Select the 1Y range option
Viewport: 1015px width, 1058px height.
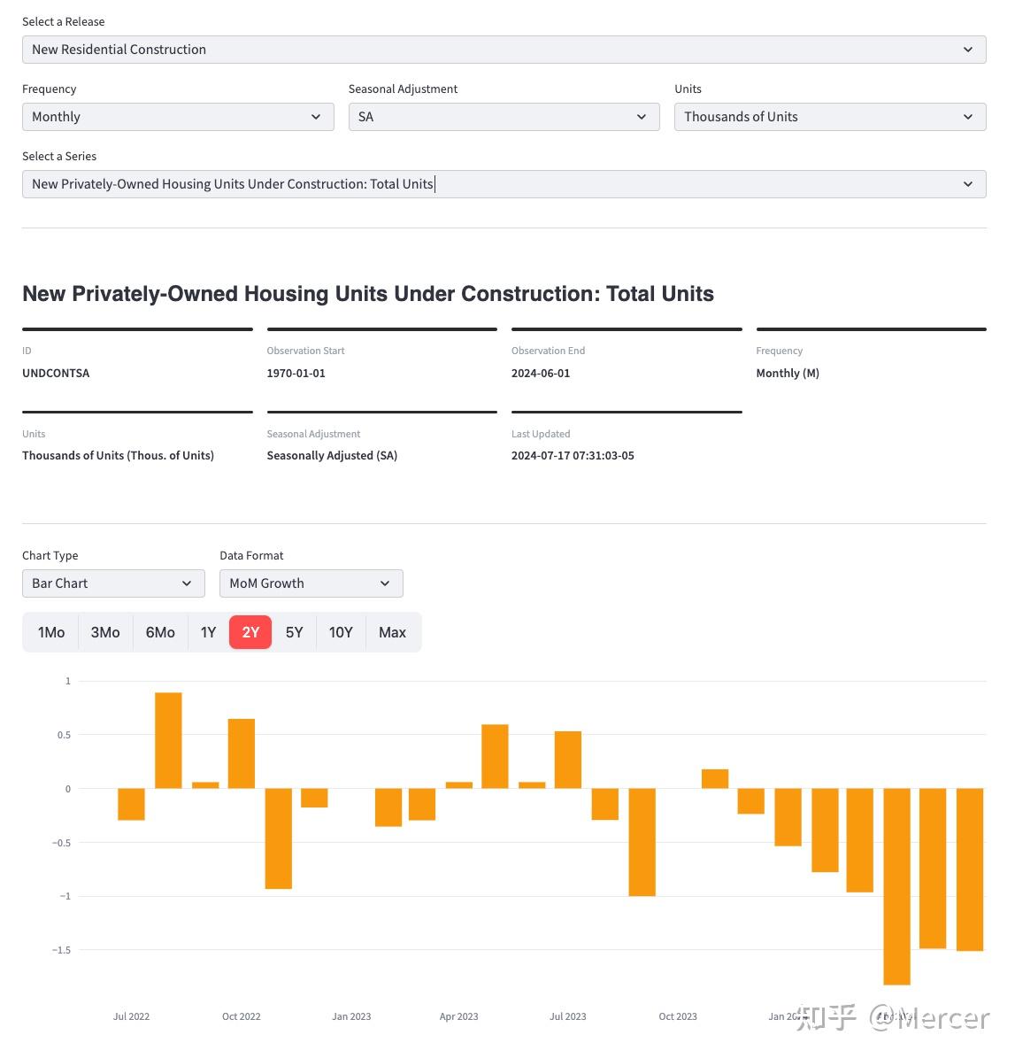click(x=208, y=632)
